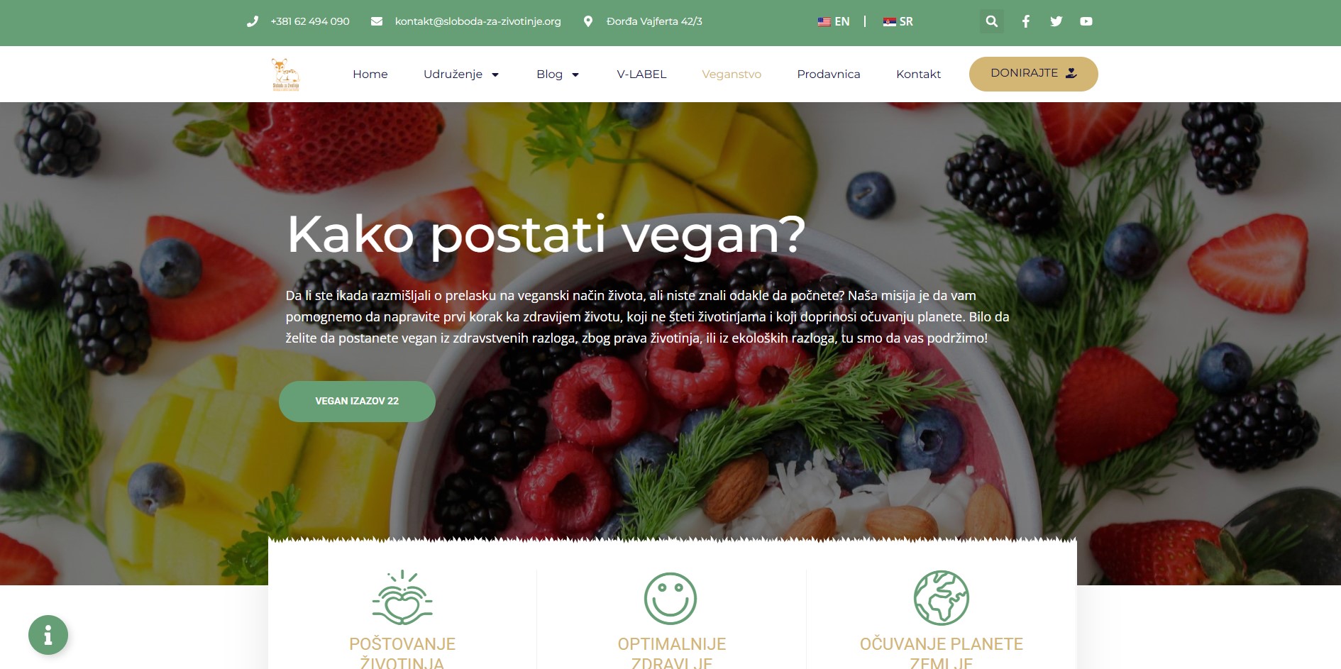The image size is (1341, 669).
Task: Open the Twitter profile icon
Action: 1056,21
